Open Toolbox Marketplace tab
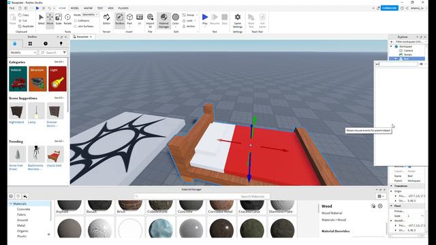The image size is (436, 245). point(15,44)
